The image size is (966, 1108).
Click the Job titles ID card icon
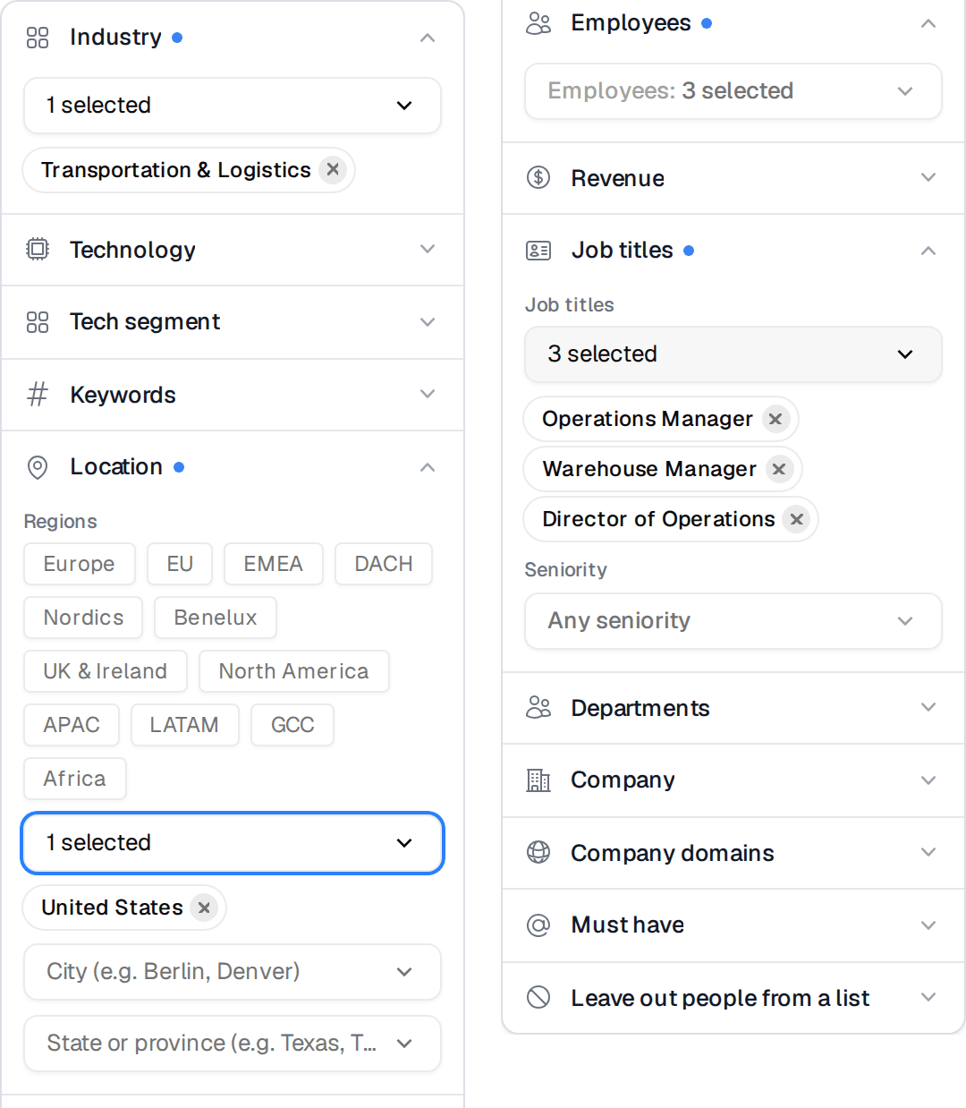538,251
